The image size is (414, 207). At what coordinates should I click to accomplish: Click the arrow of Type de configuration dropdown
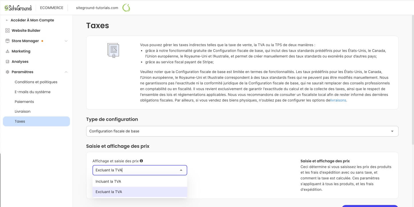coord(392,131)
